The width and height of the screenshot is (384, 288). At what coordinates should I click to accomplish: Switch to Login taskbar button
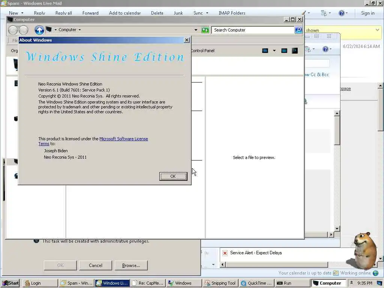pyautogui.click(x=40, y=283)
